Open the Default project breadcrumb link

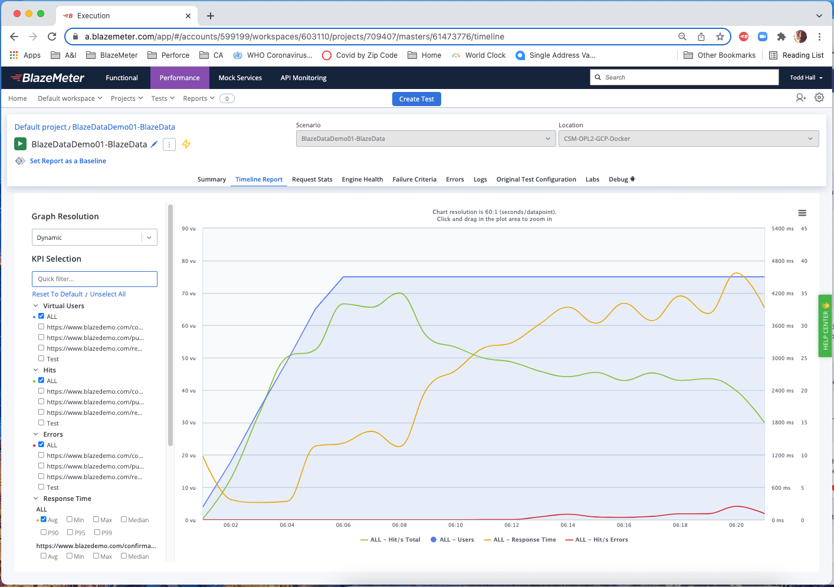[x=41, y=127]
